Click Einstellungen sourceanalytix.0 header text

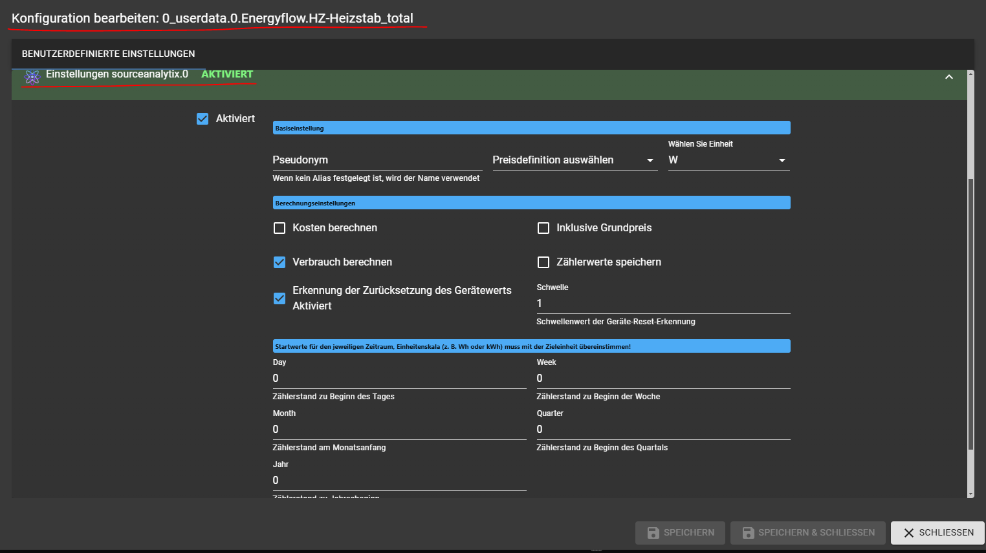click(x=117, y=74)
